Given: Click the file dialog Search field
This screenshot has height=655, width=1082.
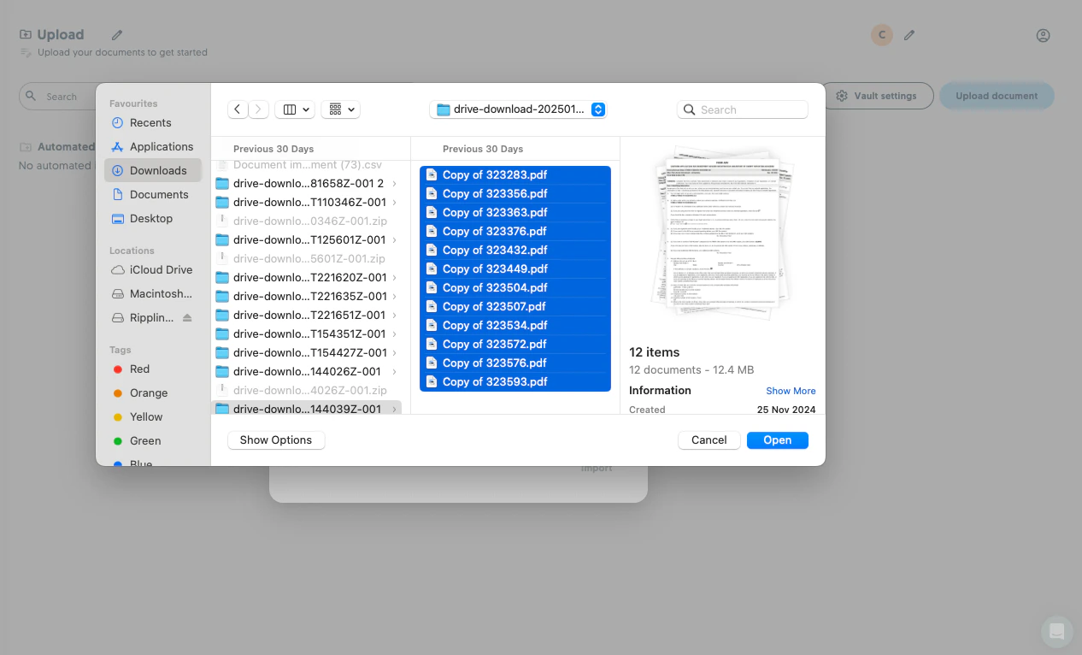Looking at the screenshot, I should coord(743,109).
